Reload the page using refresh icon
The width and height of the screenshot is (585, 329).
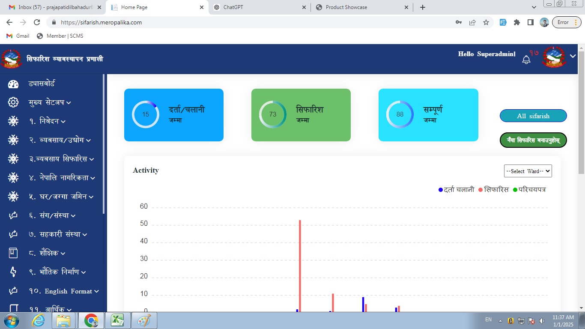tap(37, 22)
